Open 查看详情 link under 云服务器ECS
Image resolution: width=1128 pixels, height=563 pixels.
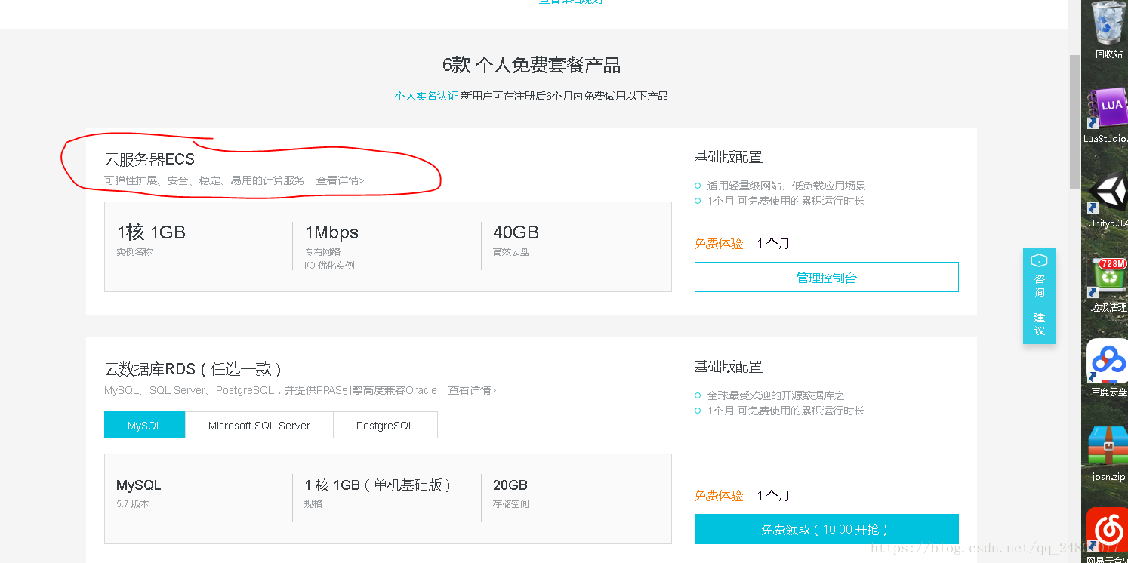[x=340, y=180]
